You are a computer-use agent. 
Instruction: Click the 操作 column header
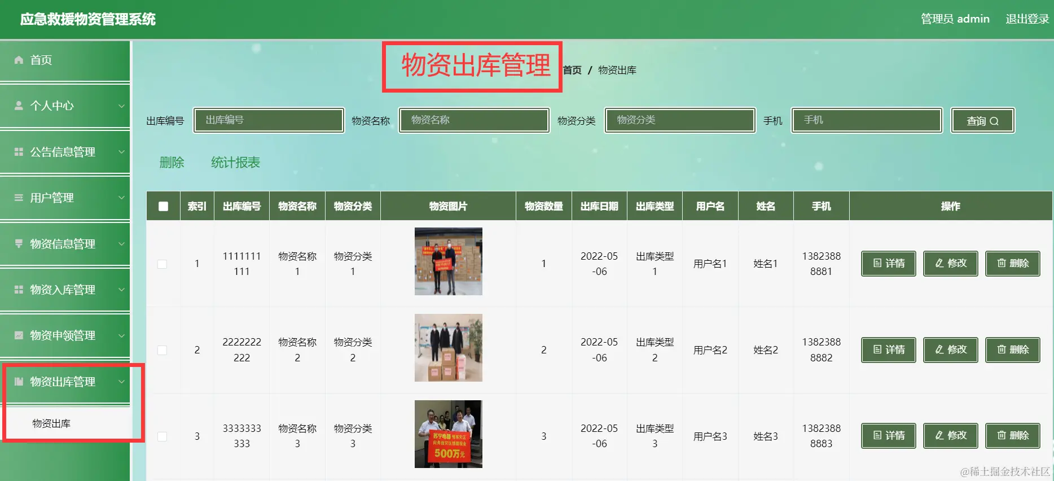click(950, 206)
